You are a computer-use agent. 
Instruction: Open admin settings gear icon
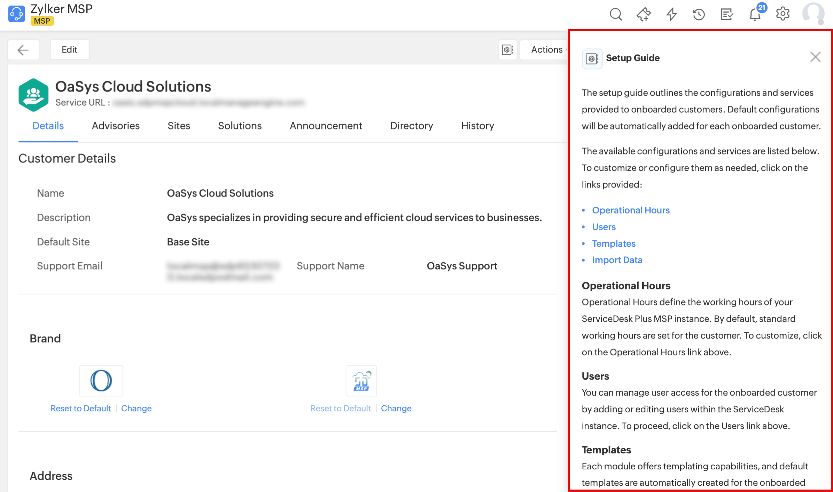pyautogui.click(x=783, y=14)
